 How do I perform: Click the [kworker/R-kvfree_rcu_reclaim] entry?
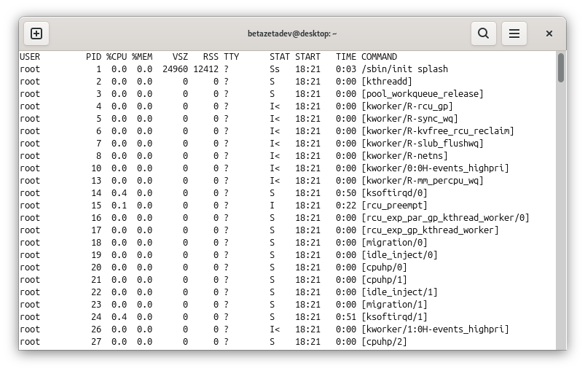point(437,131)
